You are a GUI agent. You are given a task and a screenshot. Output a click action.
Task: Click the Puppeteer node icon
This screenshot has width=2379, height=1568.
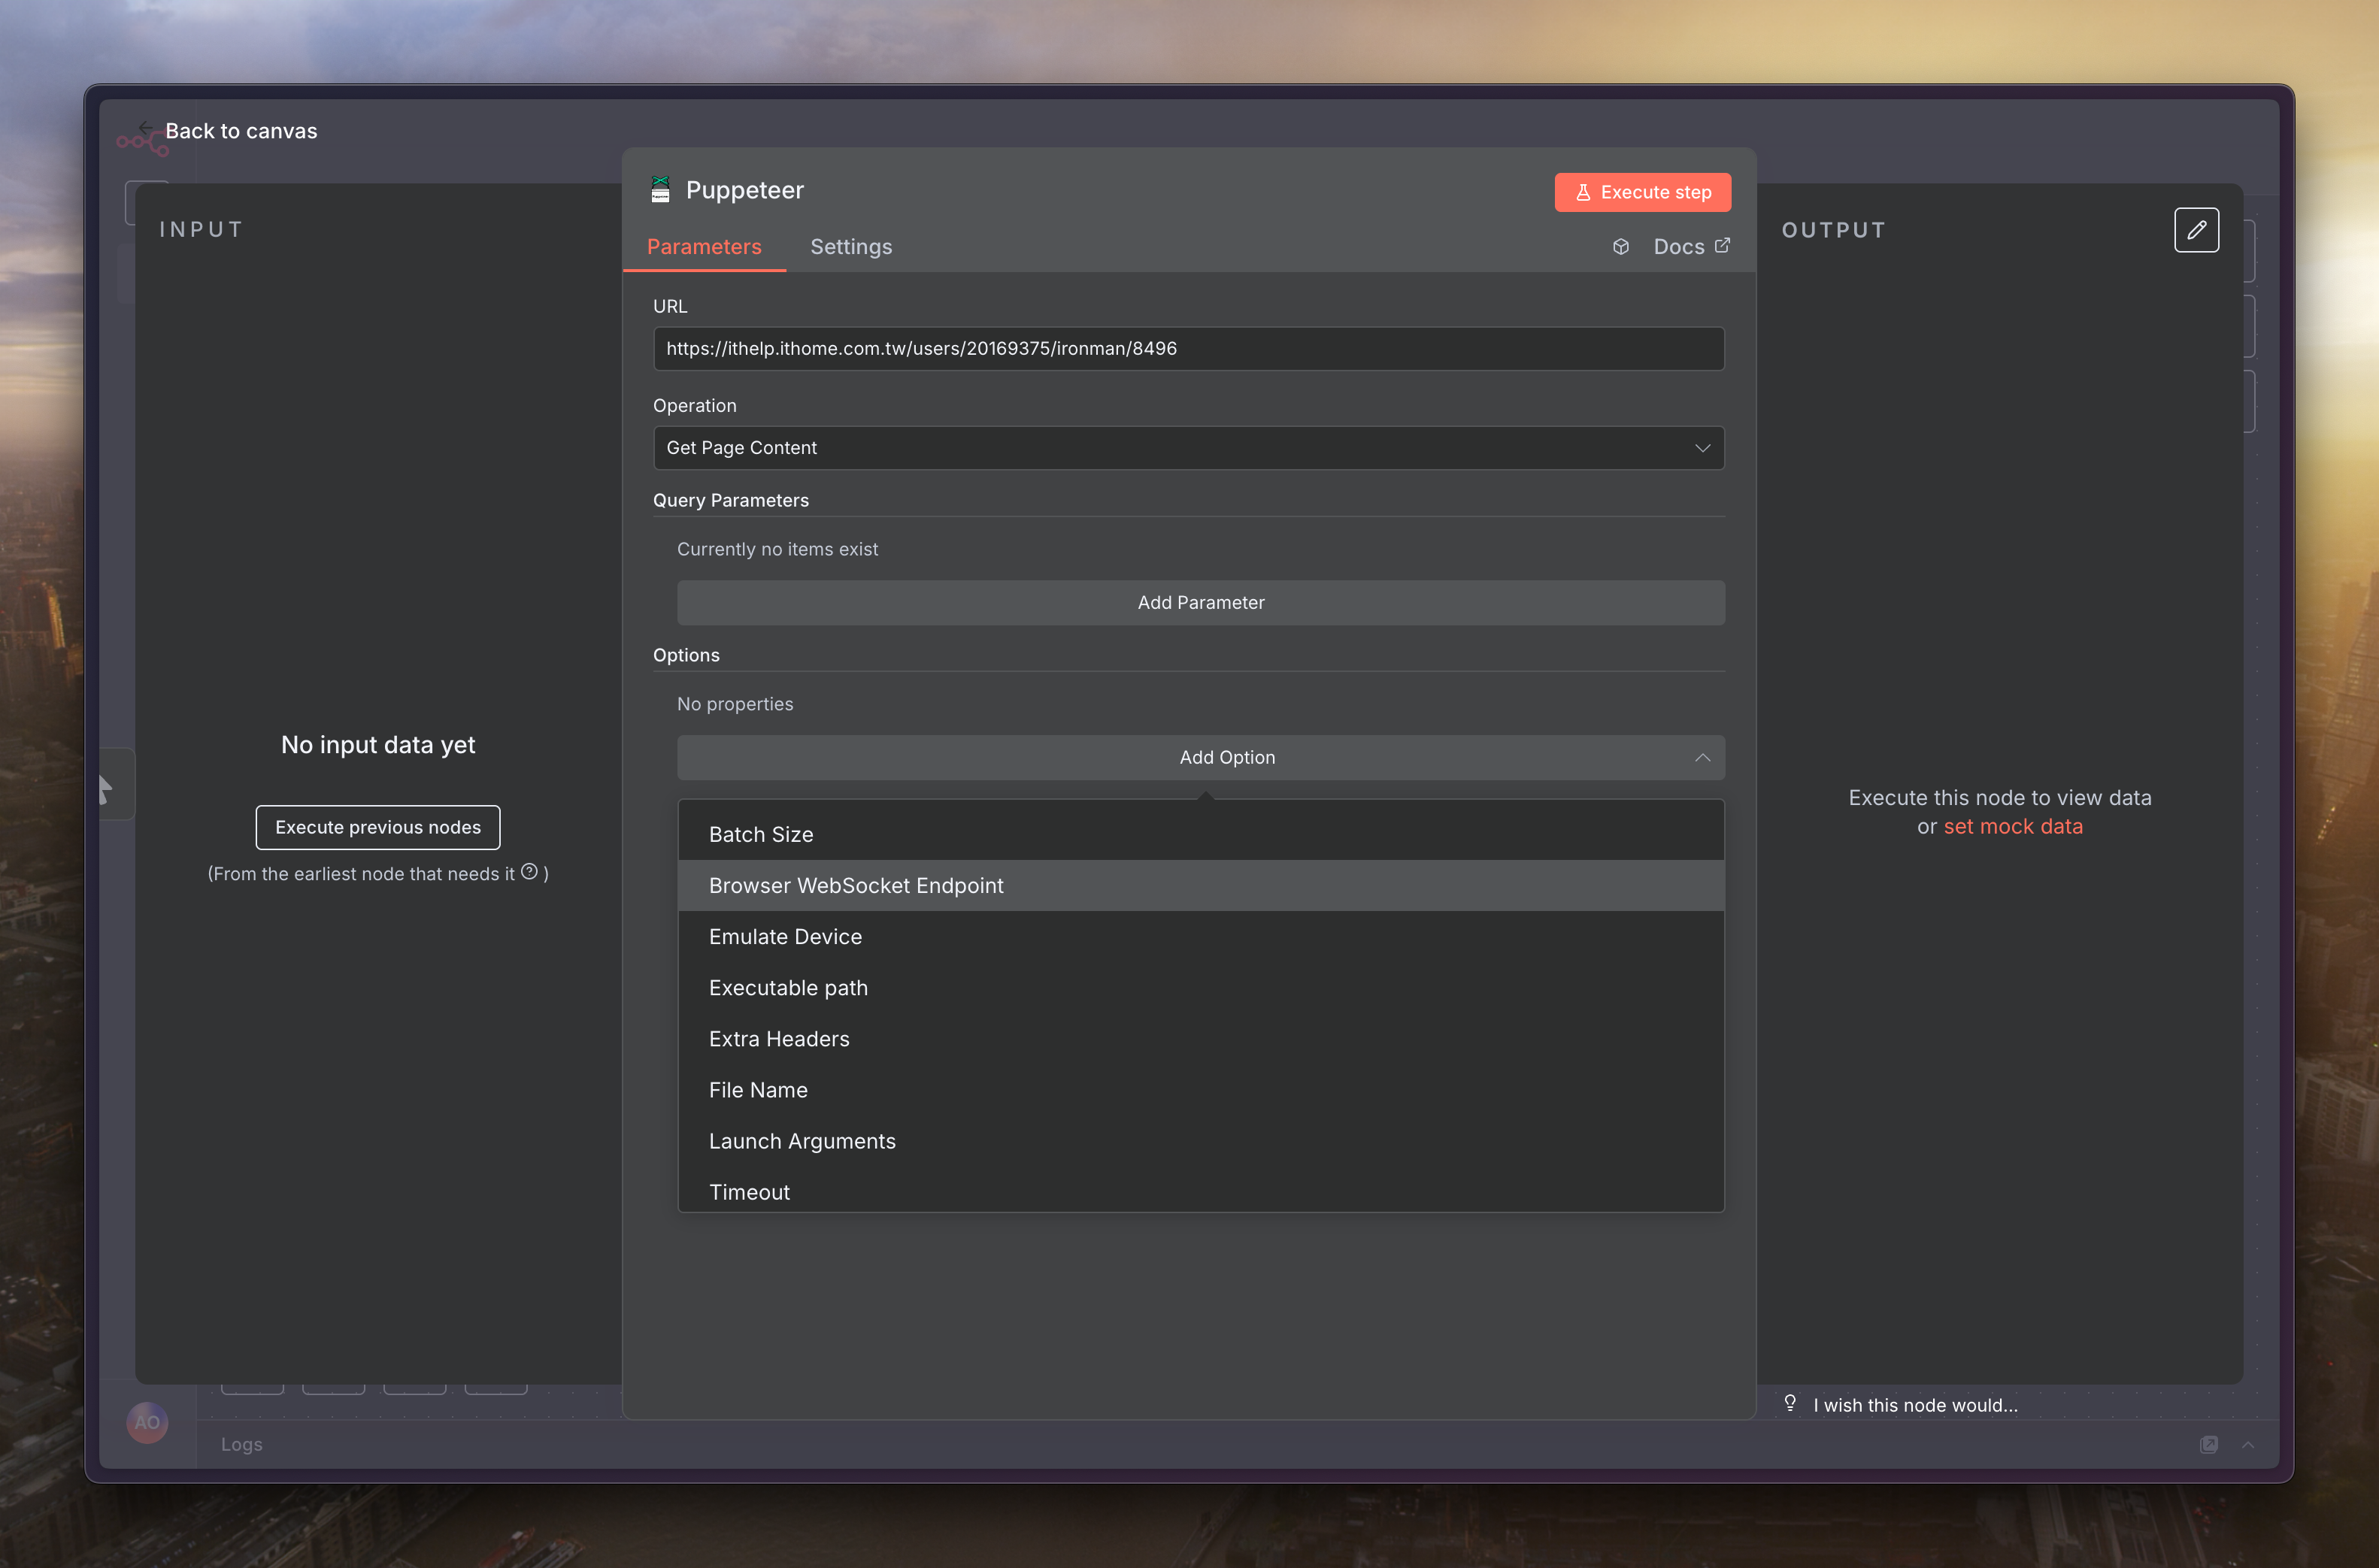click(x=660, y=190)
